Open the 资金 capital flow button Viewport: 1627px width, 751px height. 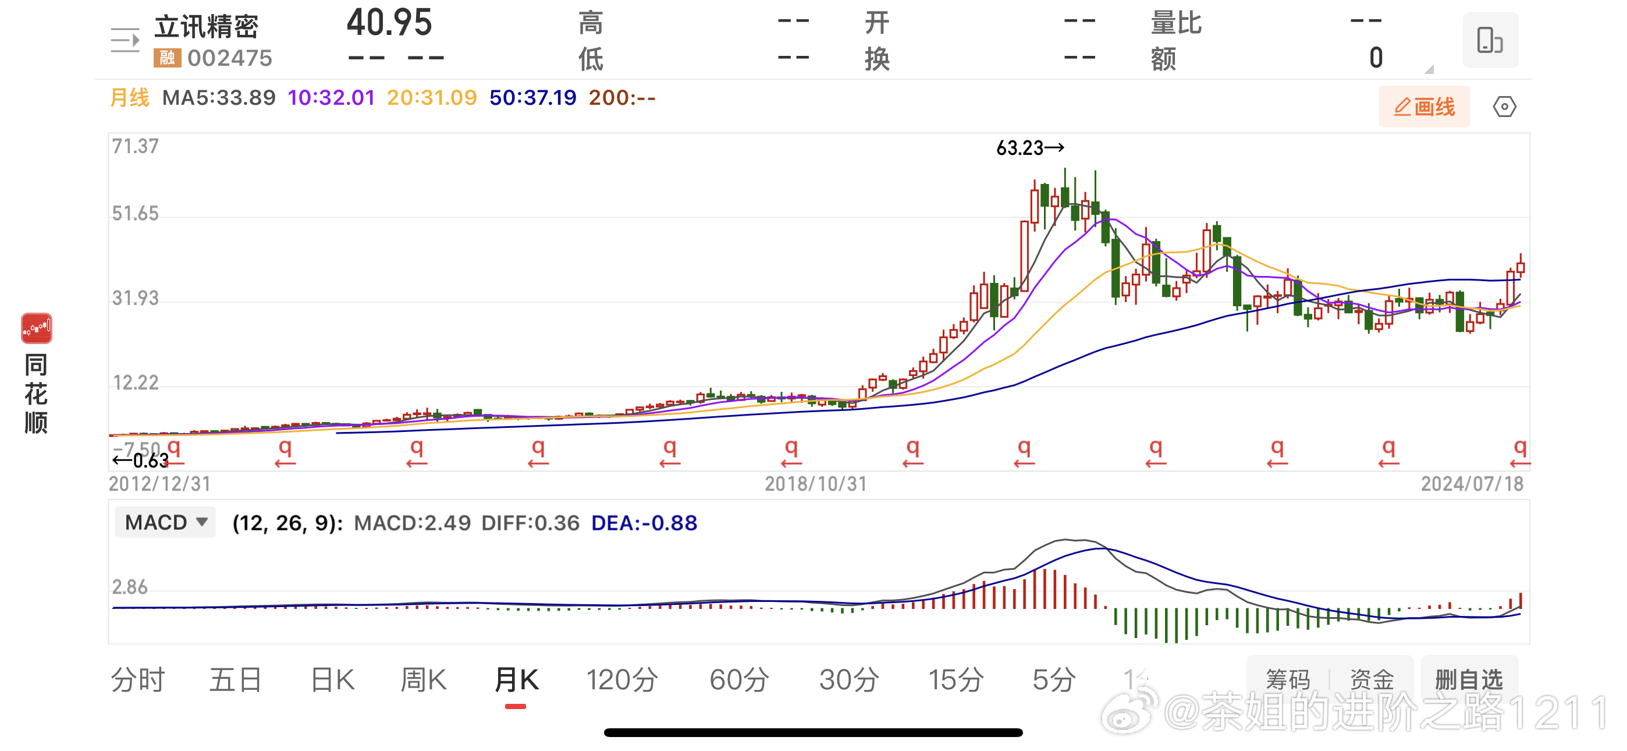coord(1372,679)
